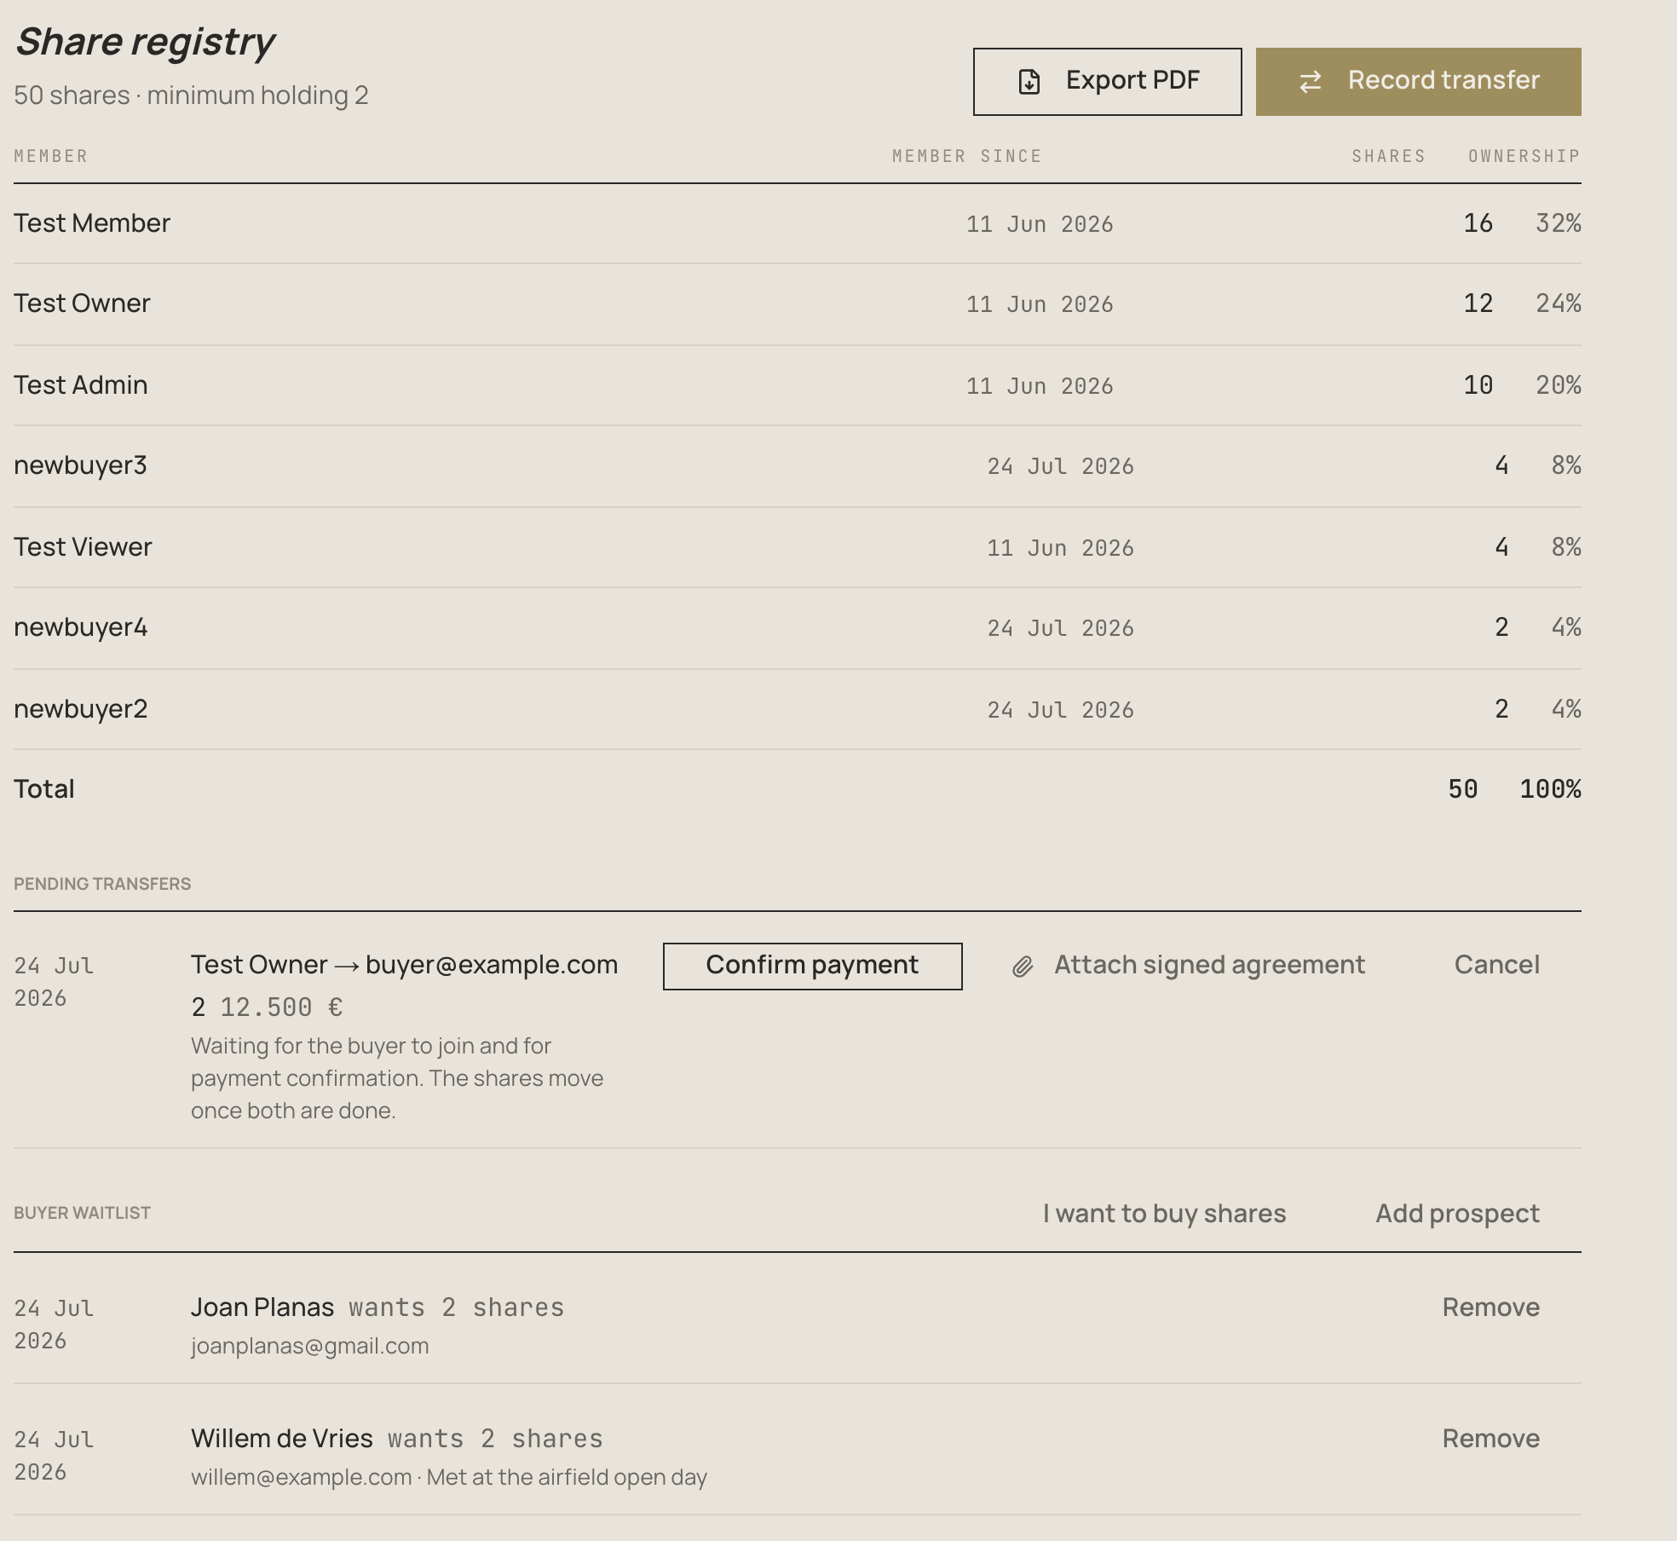Screen dimensions: 1677x1541
Task: Click Test Member's 16 shares value
Action: (1478, 223)
